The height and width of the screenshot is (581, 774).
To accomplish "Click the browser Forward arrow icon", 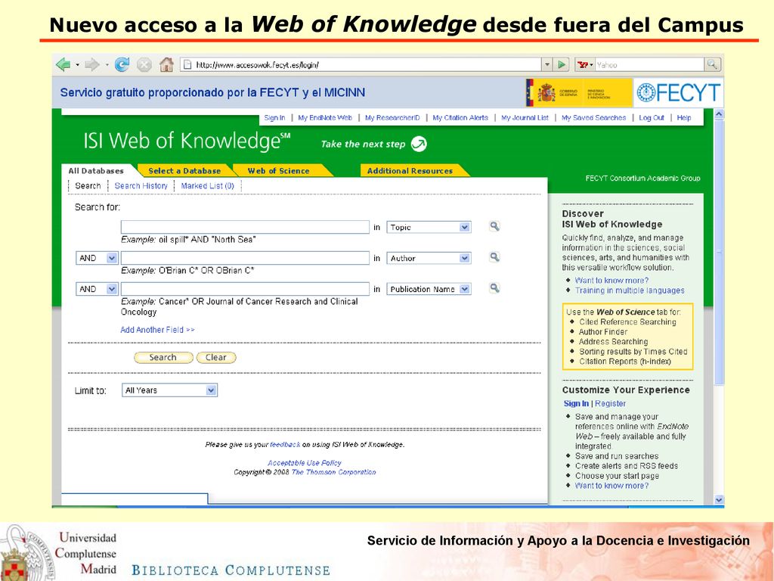I will (x=92, y=64).
